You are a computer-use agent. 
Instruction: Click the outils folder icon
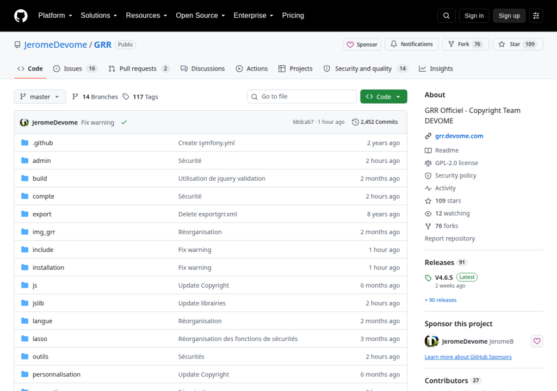pos(24,356)
